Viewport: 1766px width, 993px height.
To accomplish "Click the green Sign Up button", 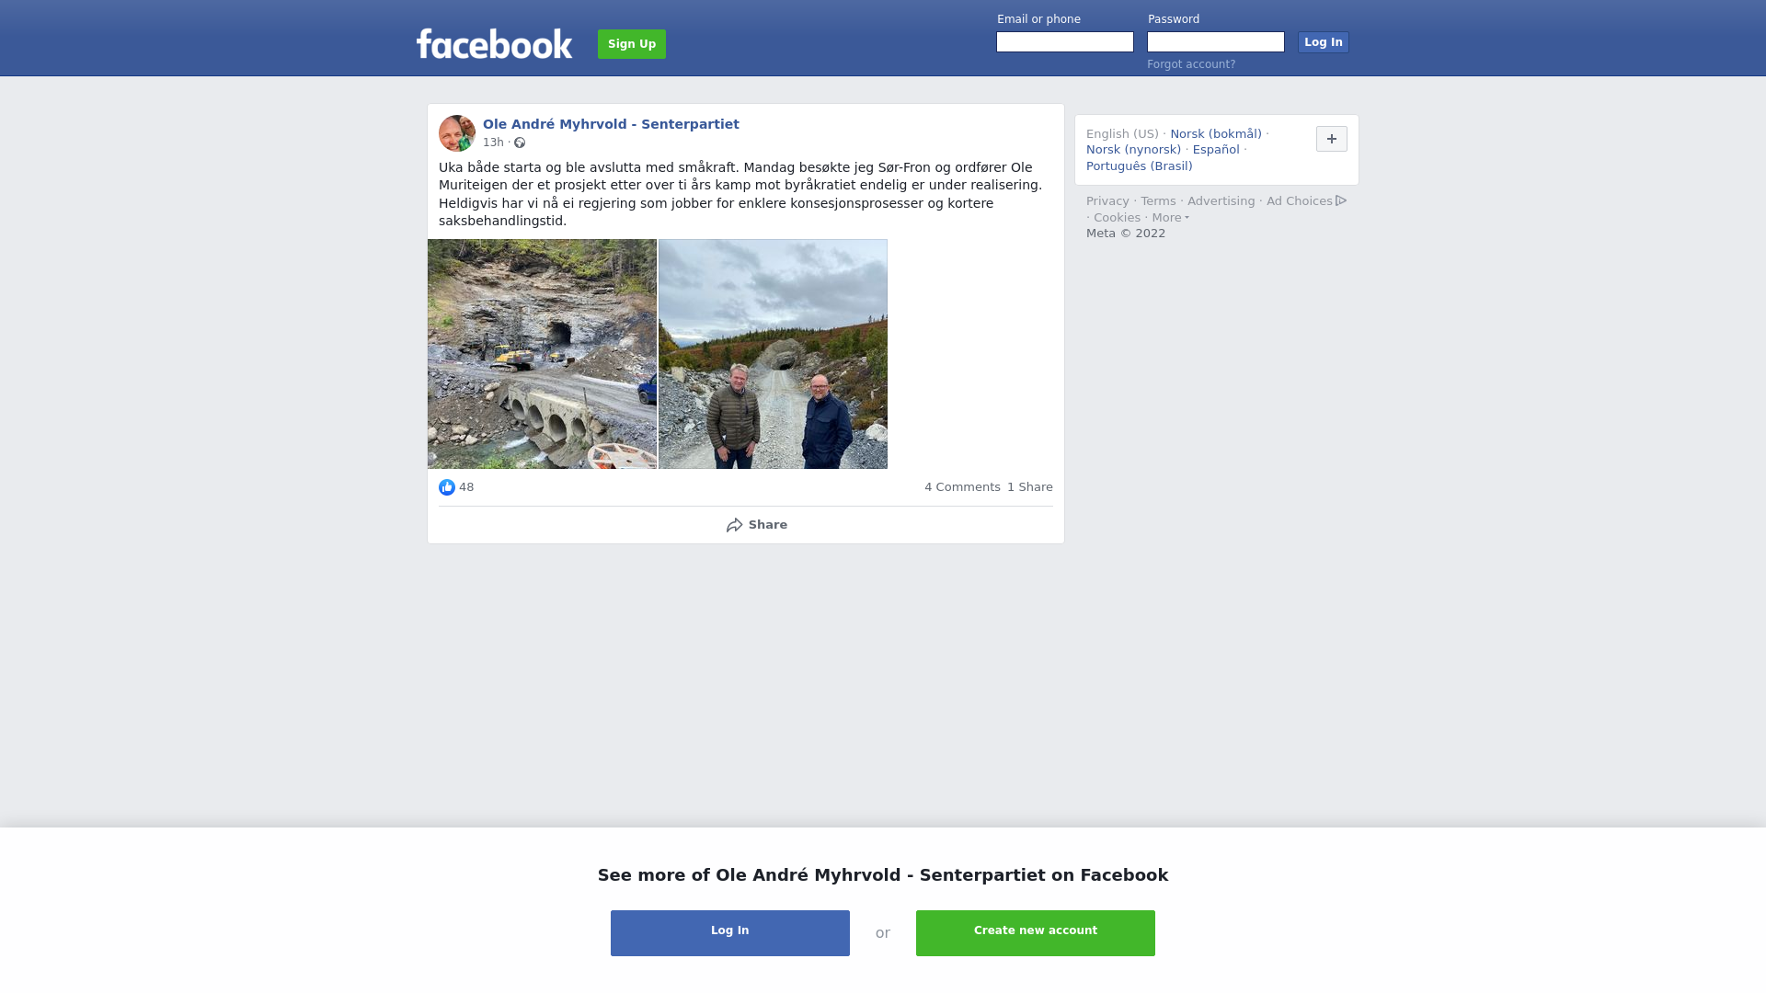I will [632, 44].
